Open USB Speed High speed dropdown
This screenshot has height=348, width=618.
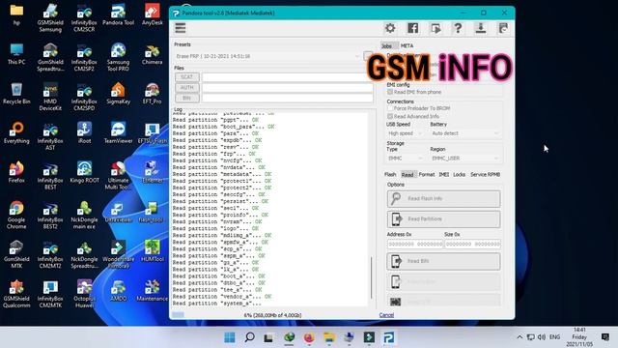pyautogui.click(x=405, y=133)
